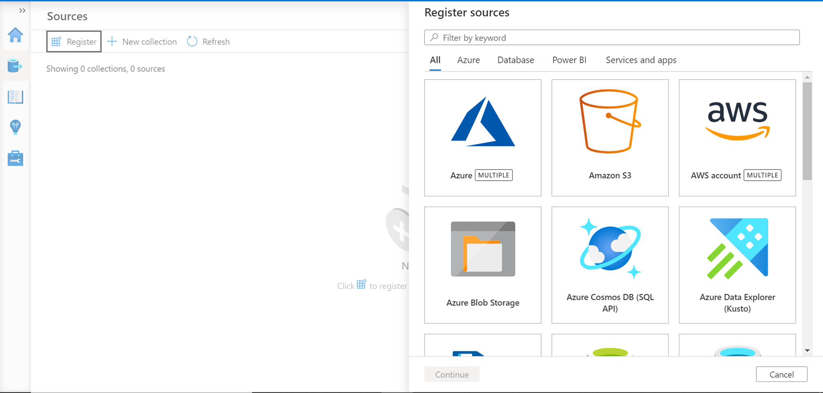Open the Insights lightbulb icon
Viewport: 823px width, 393px height.
click(15, 127)
